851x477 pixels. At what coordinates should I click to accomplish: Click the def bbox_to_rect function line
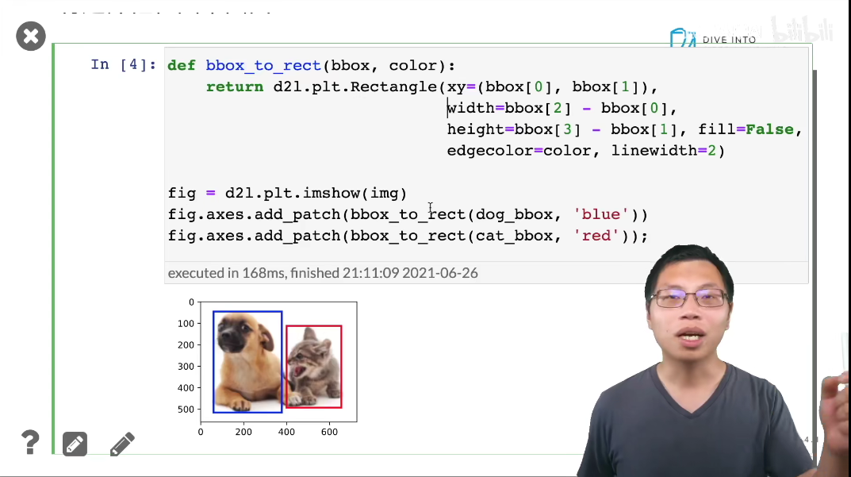pyautogui.click(x=312, y=66)
